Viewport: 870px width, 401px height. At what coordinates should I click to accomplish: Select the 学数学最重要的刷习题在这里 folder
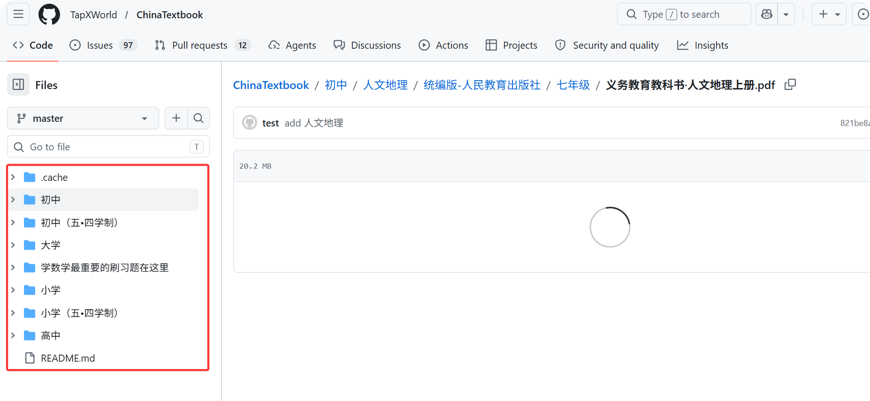tap(104, 267)
